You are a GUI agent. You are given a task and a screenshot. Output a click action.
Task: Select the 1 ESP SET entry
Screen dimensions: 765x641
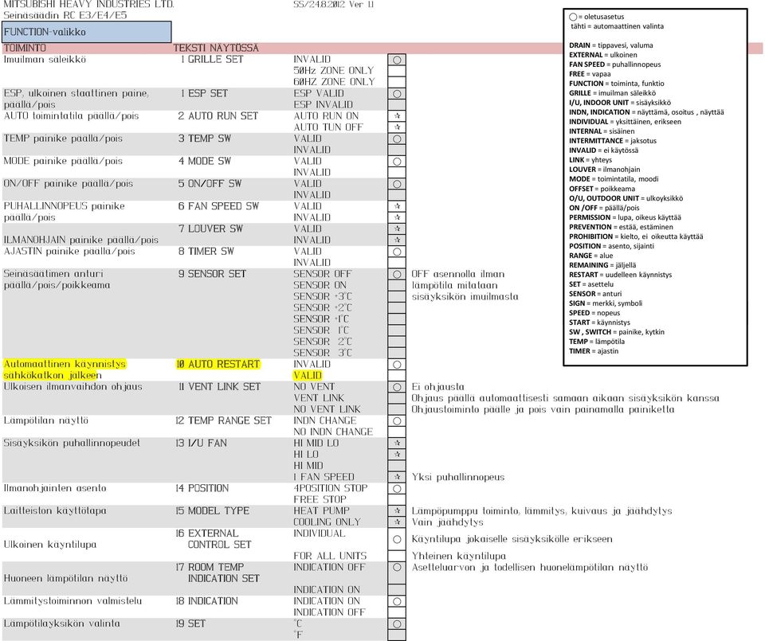point(205,94)
